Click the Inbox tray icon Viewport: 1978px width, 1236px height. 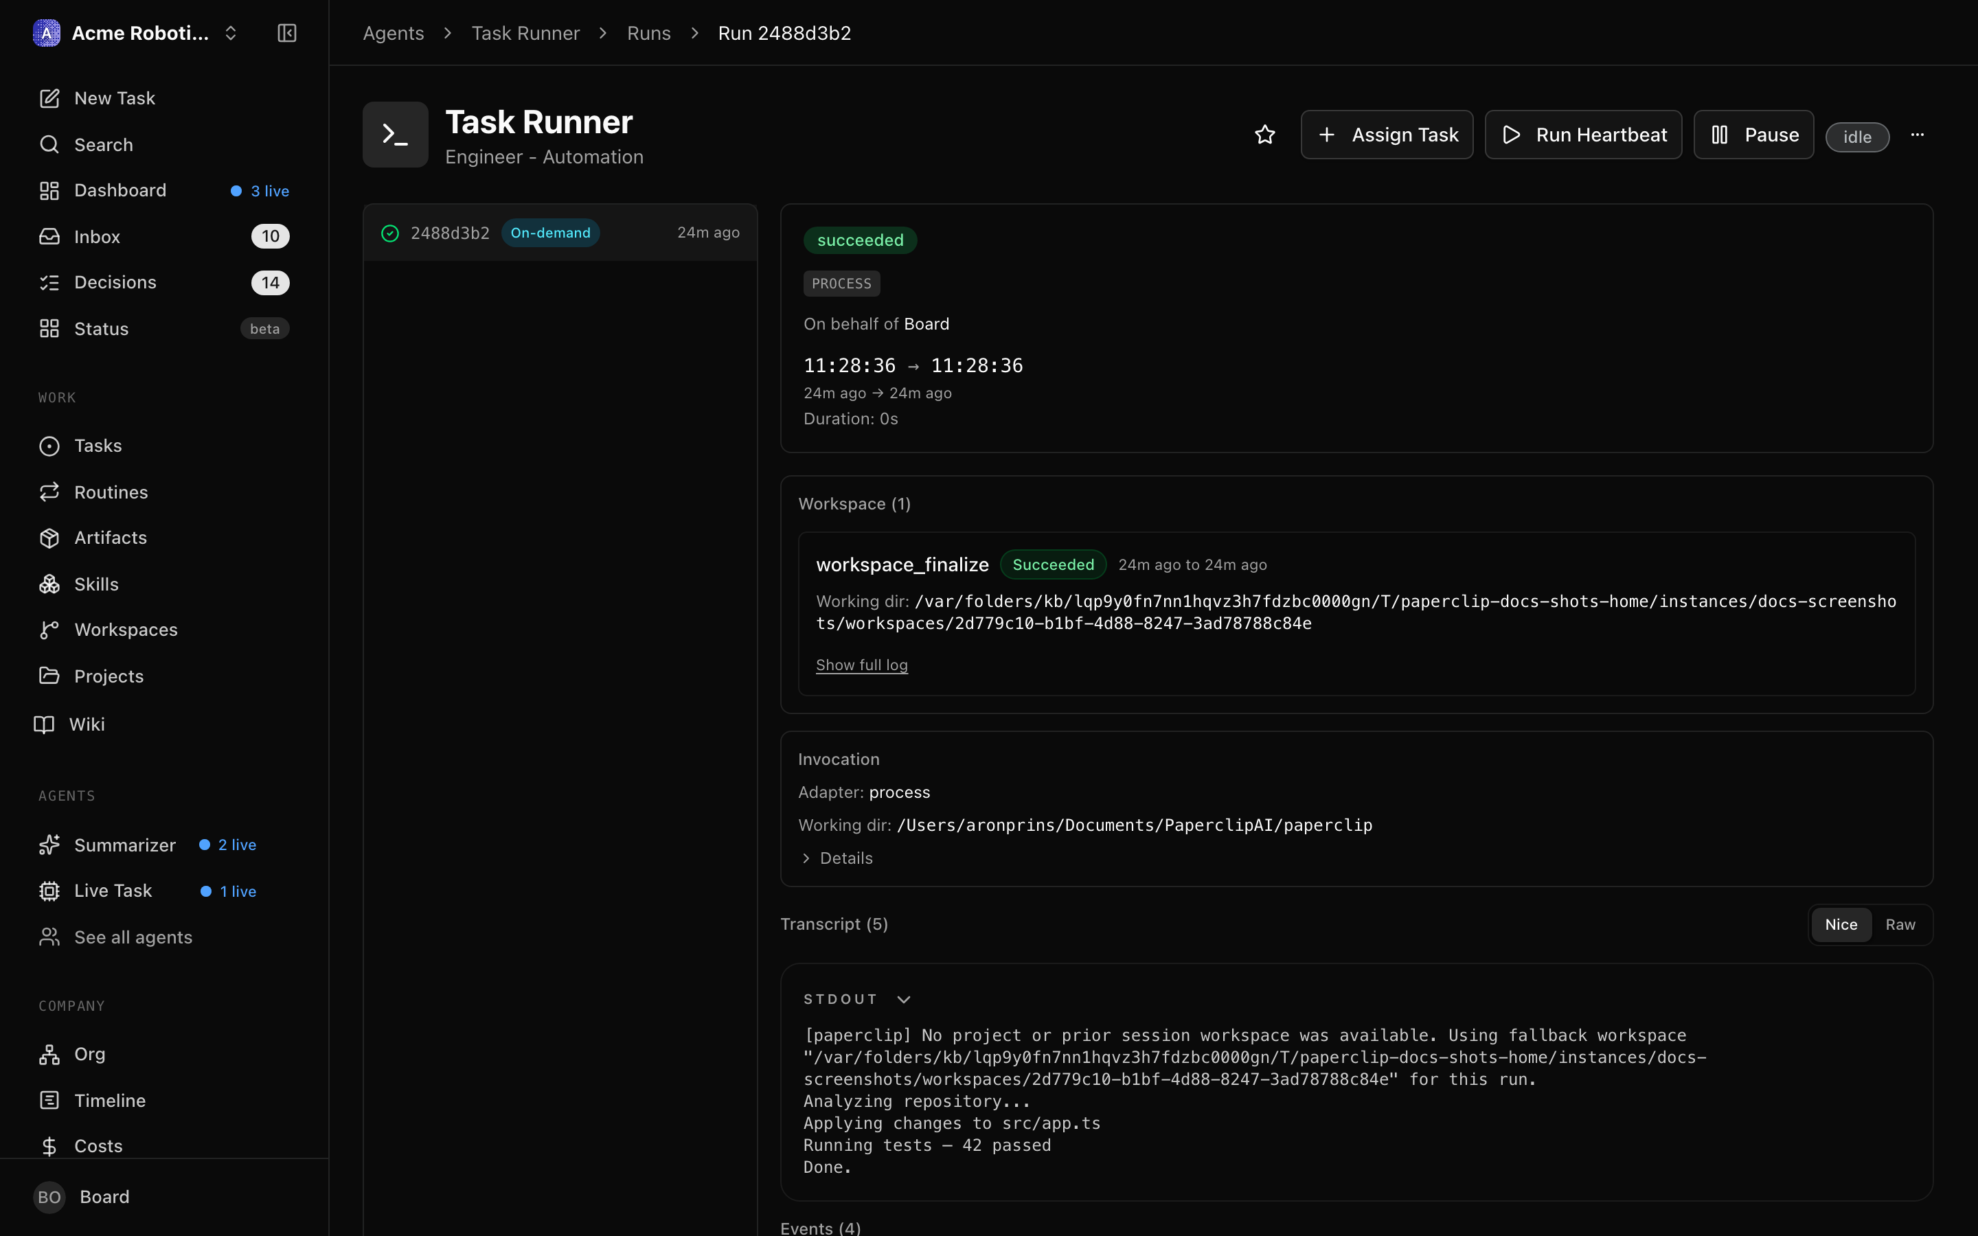pos(49,236)
